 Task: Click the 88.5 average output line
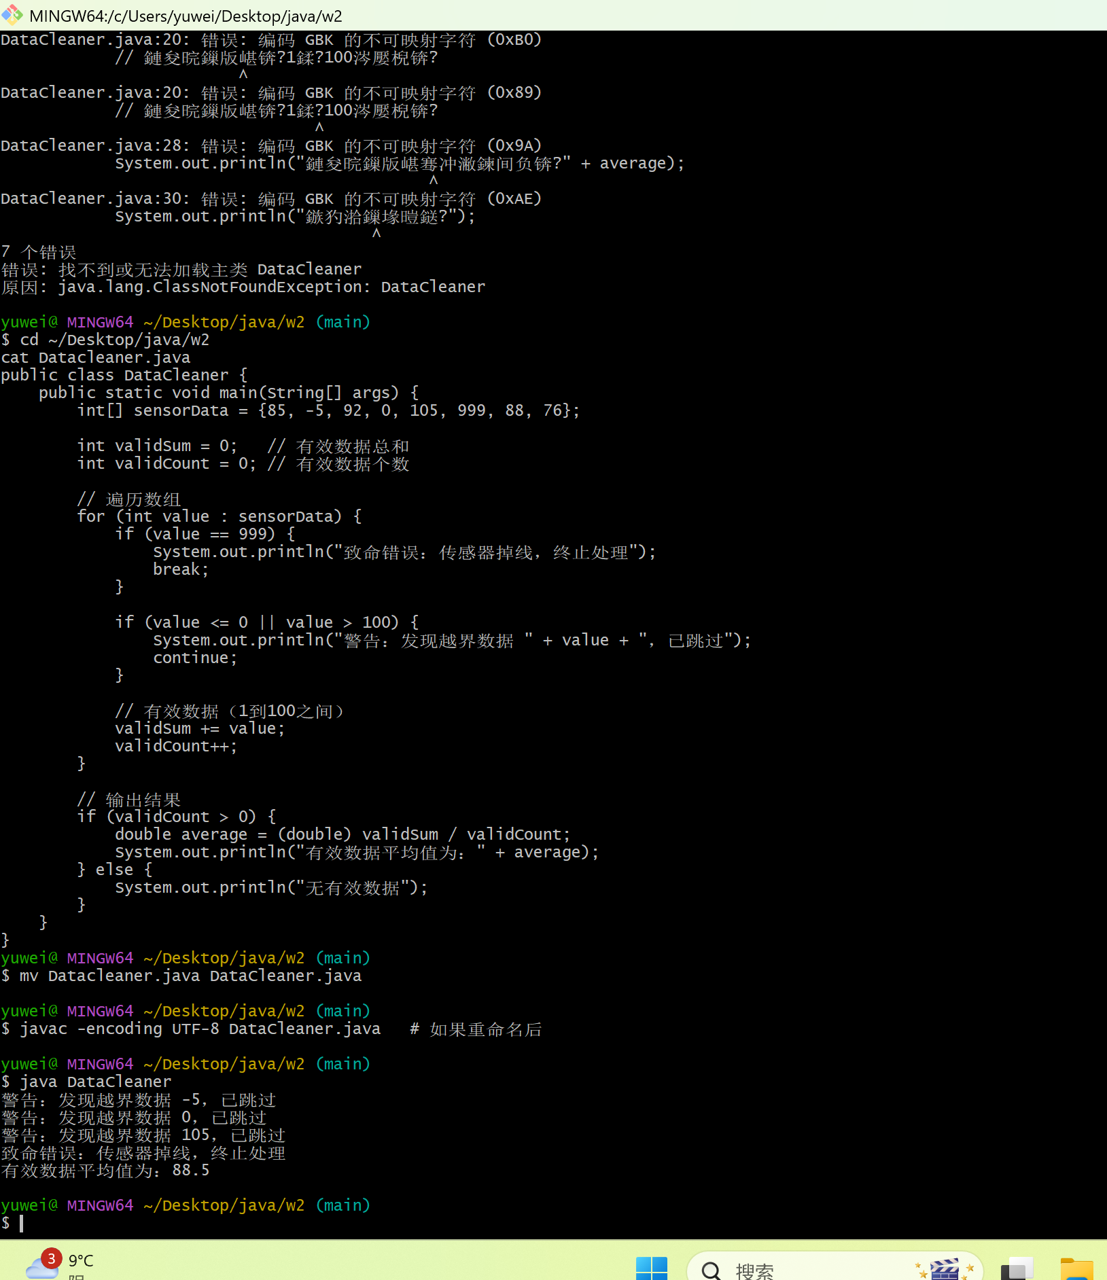pos(105,1170)
